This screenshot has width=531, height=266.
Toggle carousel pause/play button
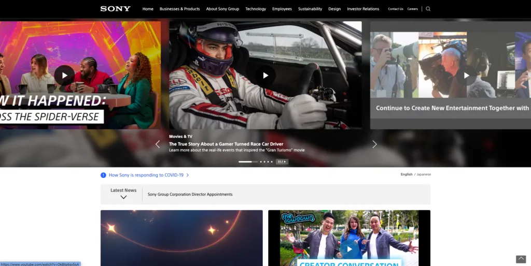point(282,162)
